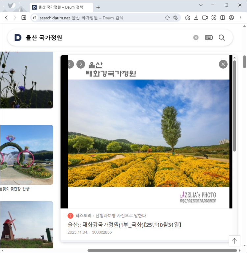Image resolution: width=247 pixels, height=253 pixels.
Task: Open the virtual keyboard input
Action: coord(209,38)
